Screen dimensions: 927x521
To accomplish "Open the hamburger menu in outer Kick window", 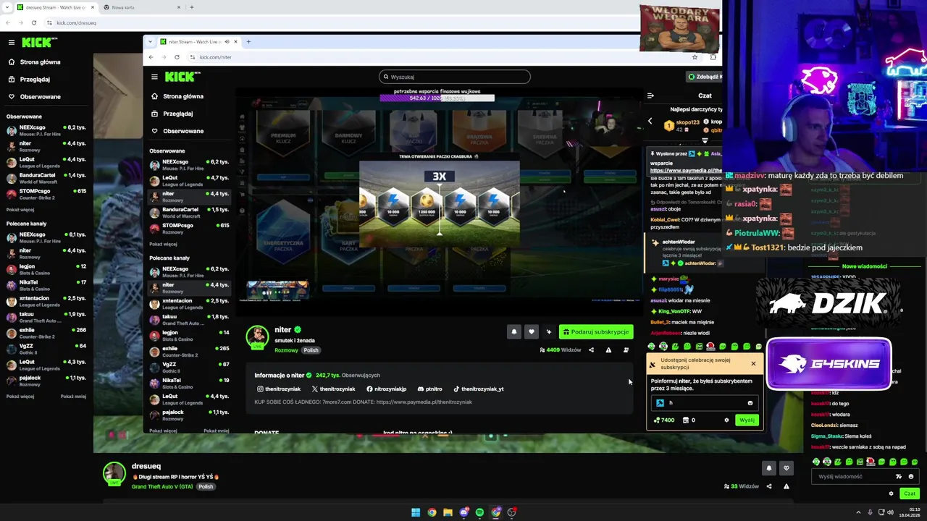I will tap(12, 43).
